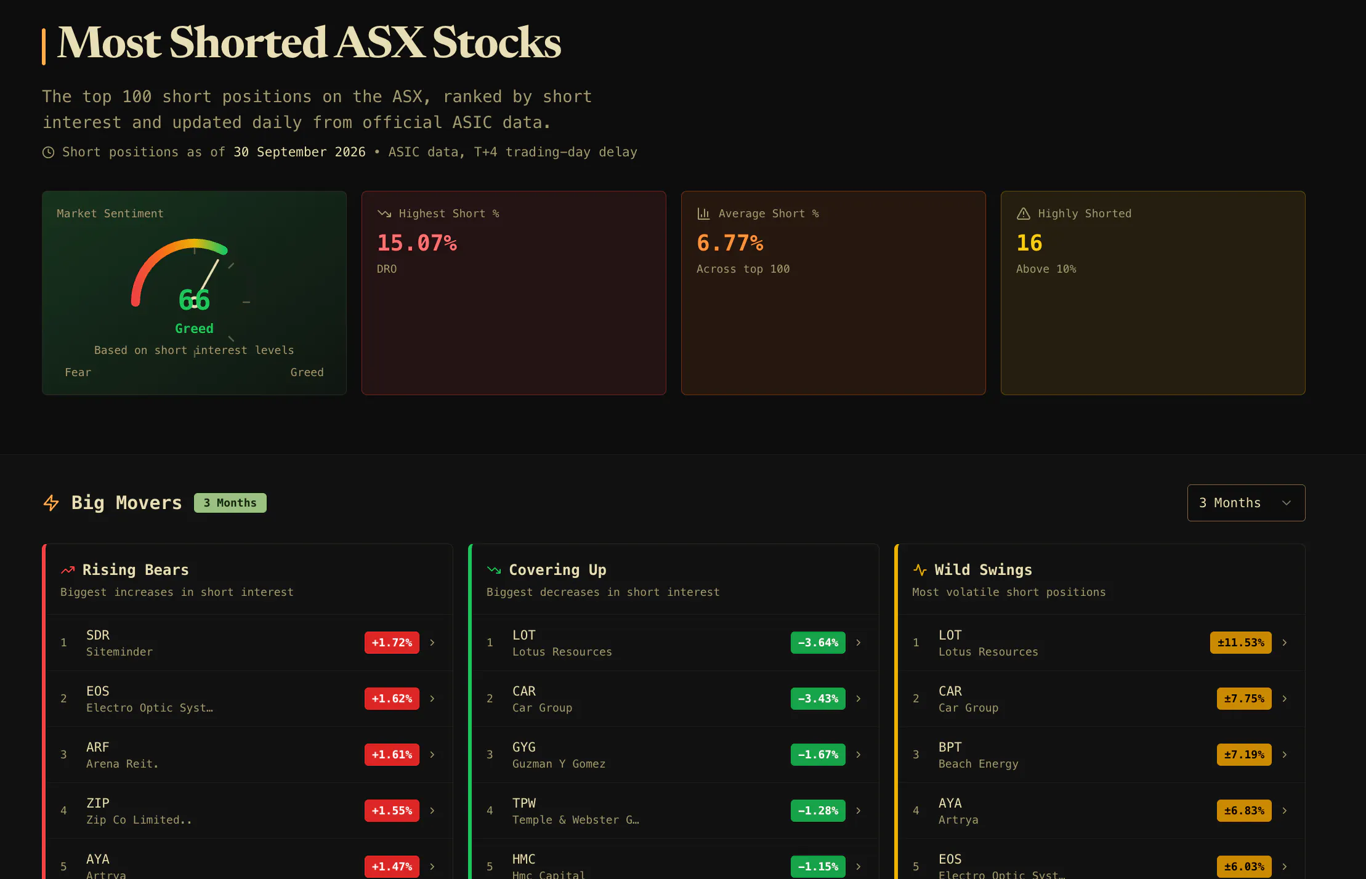Click the -3.43% badge for CAR

pyautogui.click(x=818, y=699)
